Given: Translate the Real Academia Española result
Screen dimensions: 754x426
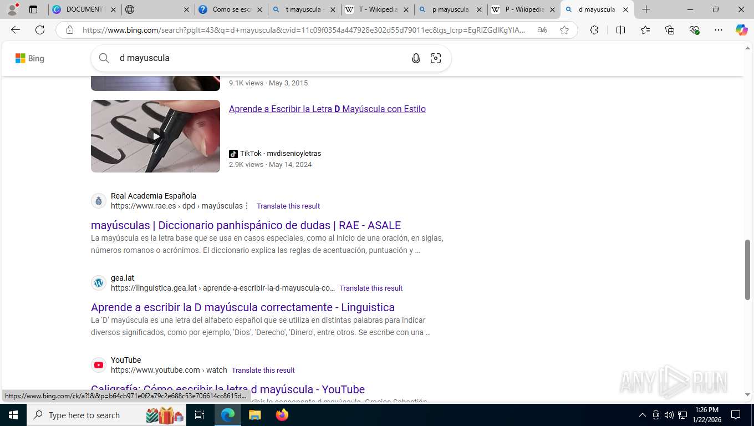Looking at the screenshot, I should [288, 206].
